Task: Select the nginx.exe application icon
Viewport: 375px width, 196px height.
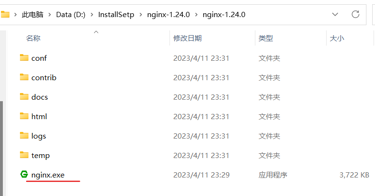Action: click(x=24, y=174)
